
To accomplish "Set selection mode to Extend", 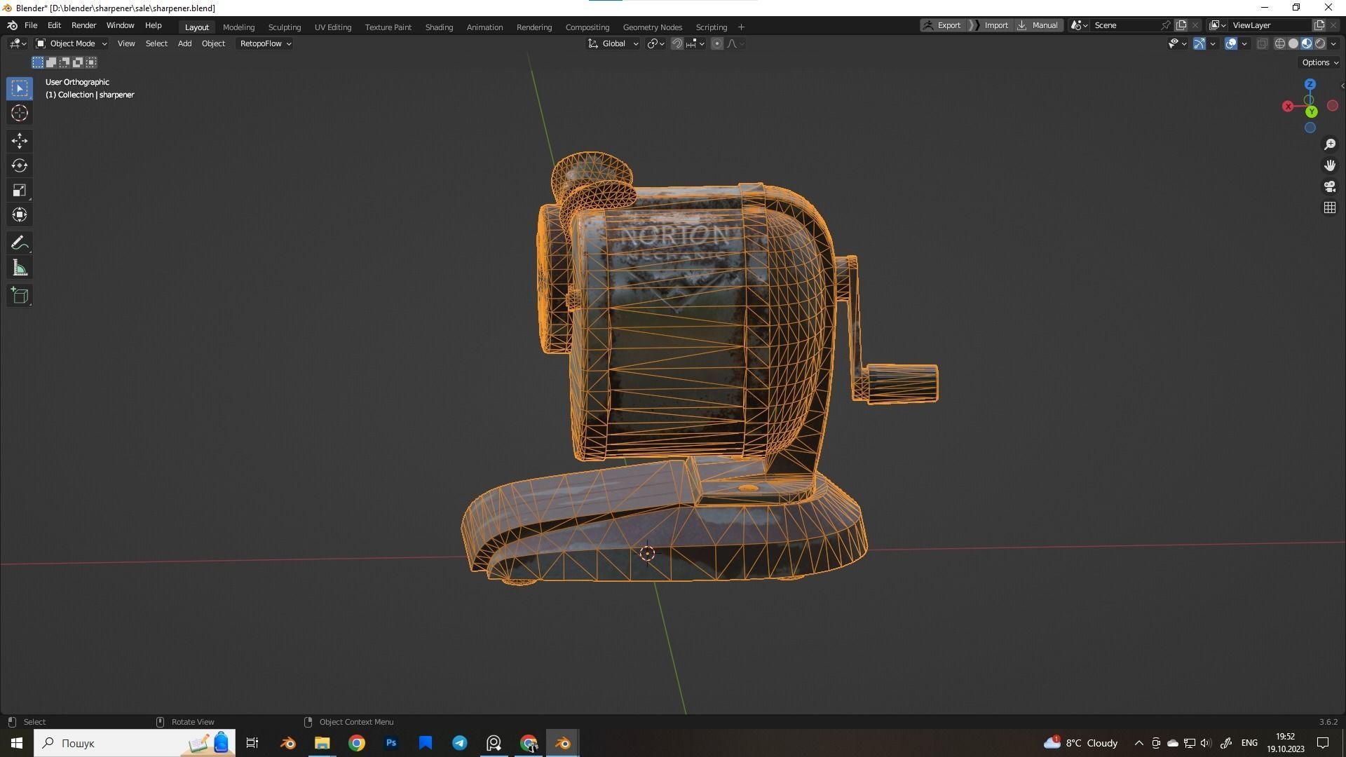I will tap(51, 62).
